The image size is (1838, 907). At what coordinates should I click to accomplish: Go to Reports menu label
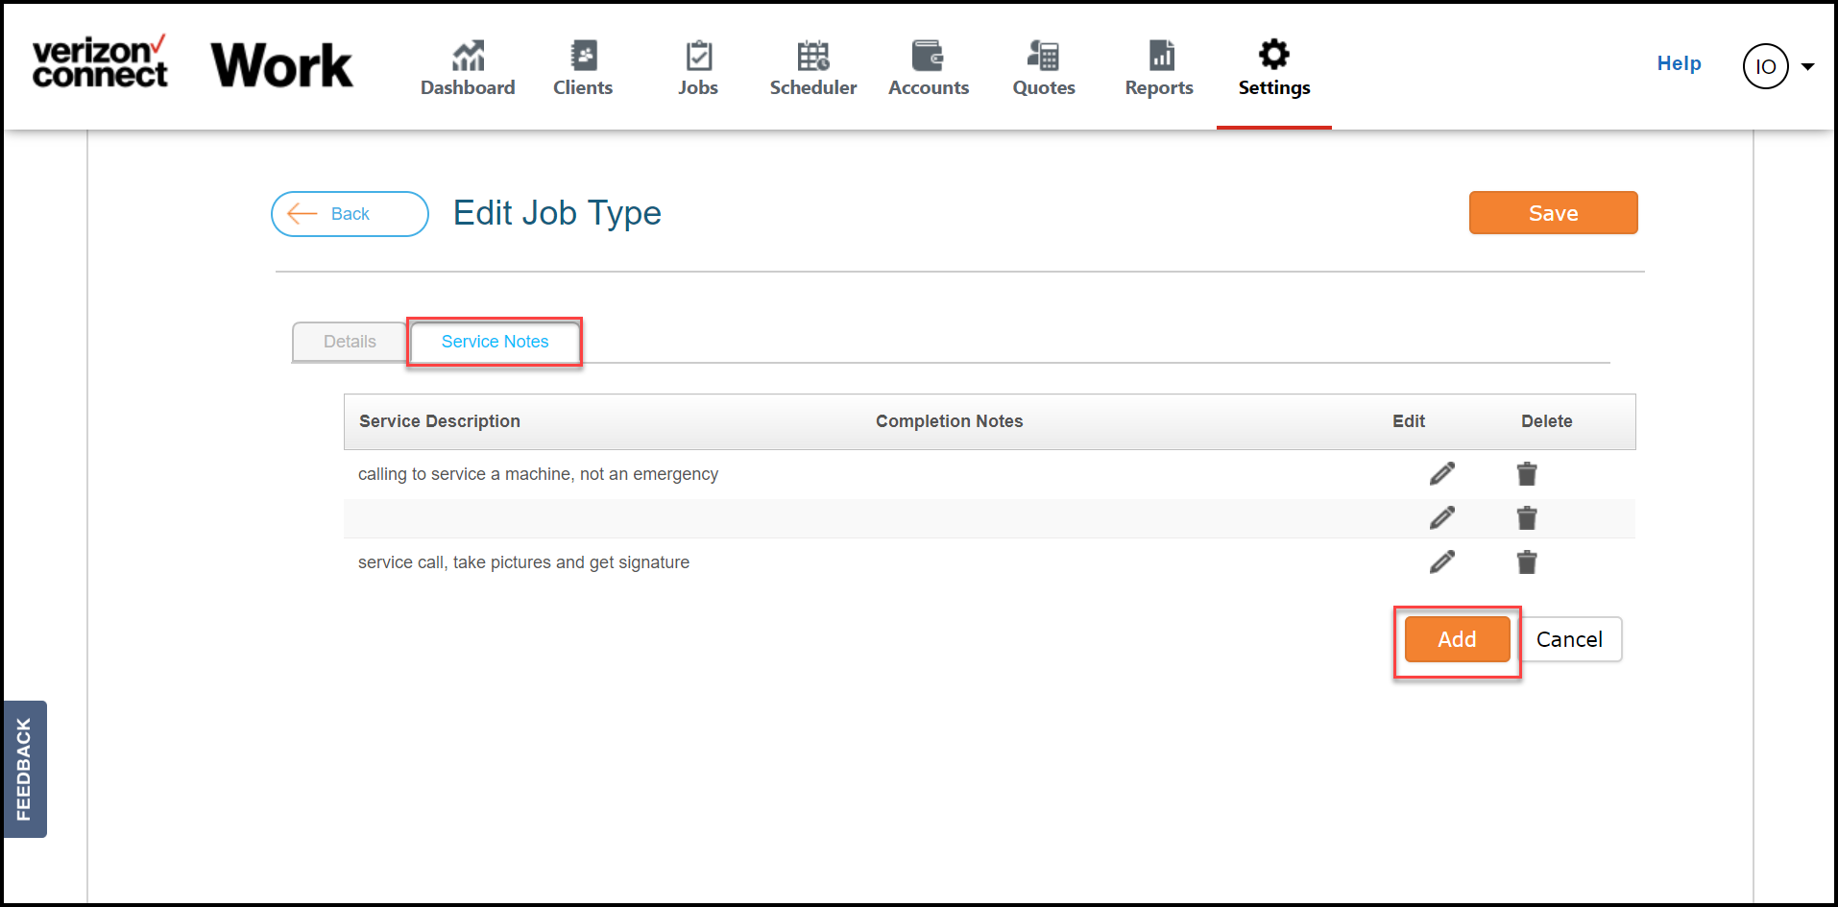click(1159, 87)
